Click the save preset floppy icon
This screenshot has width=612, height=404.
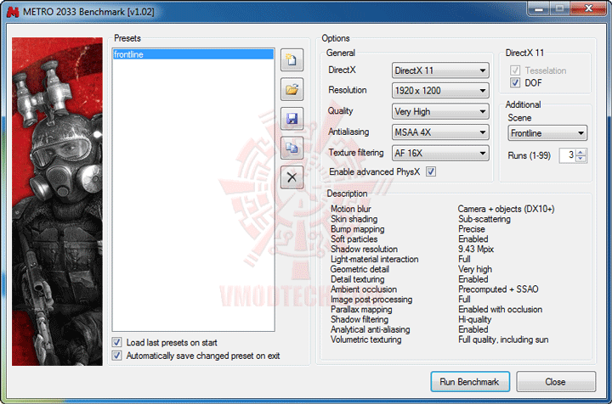pyautogui.click(x=292, y=119)
